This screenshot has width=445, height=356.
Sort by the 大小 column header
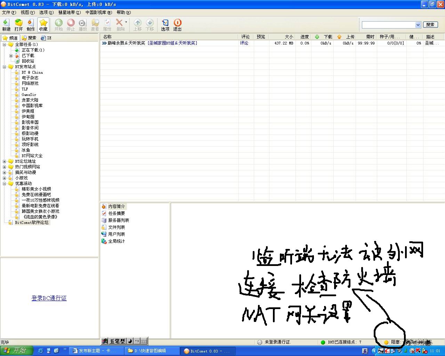(x=282, y=37)
